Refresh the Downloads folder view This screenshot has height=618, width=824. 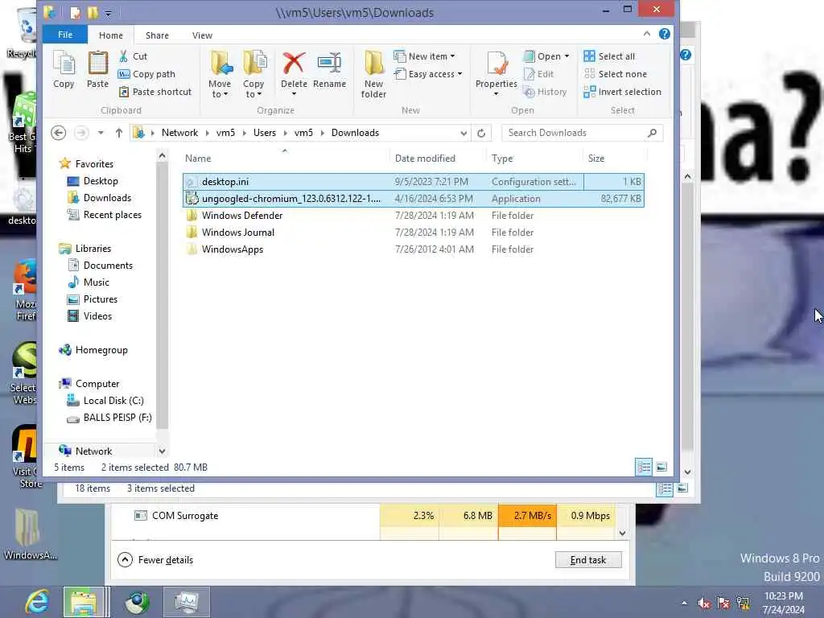click(x=481, y=133)
